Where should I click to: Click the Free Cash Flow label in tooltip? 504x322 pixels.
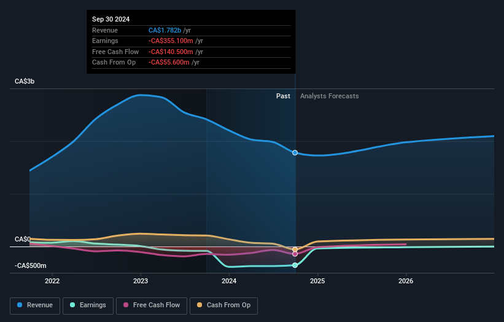pos(115,52)
